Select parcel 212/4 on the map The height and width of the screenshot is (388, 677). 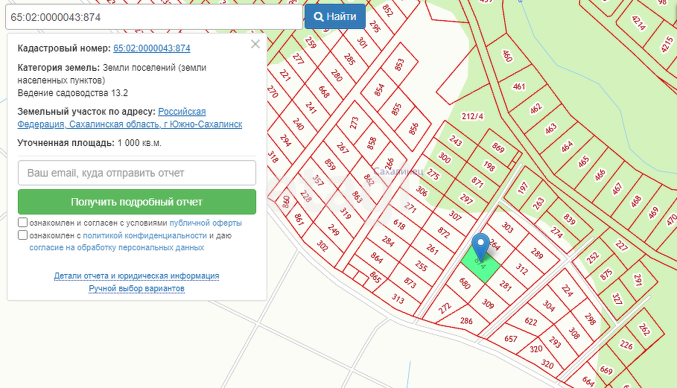pyautogui.click(x=472, y=116)
